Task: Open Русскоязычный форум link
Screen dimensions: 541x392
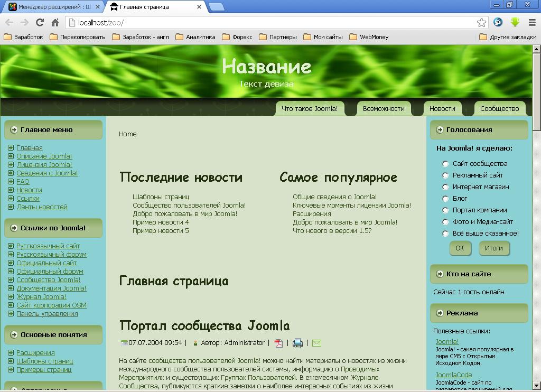Action: coord(51,255)
